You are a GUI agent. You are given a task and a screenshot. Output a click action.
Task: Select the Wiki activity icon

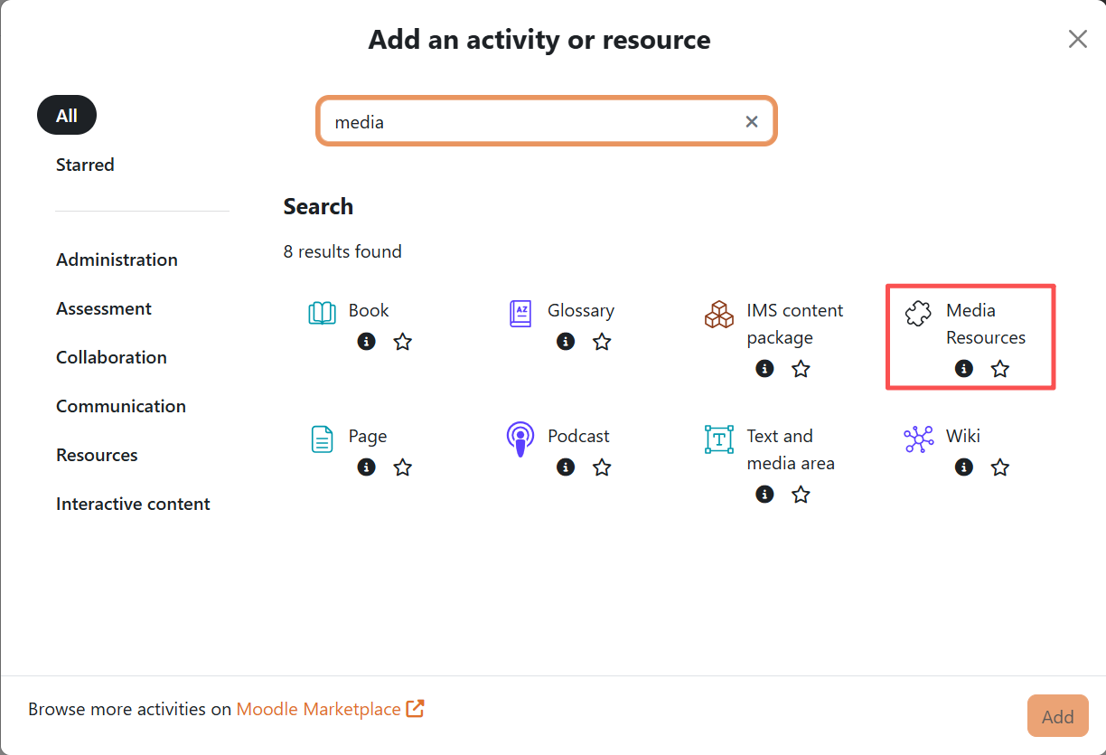click(x=918, y=439)
